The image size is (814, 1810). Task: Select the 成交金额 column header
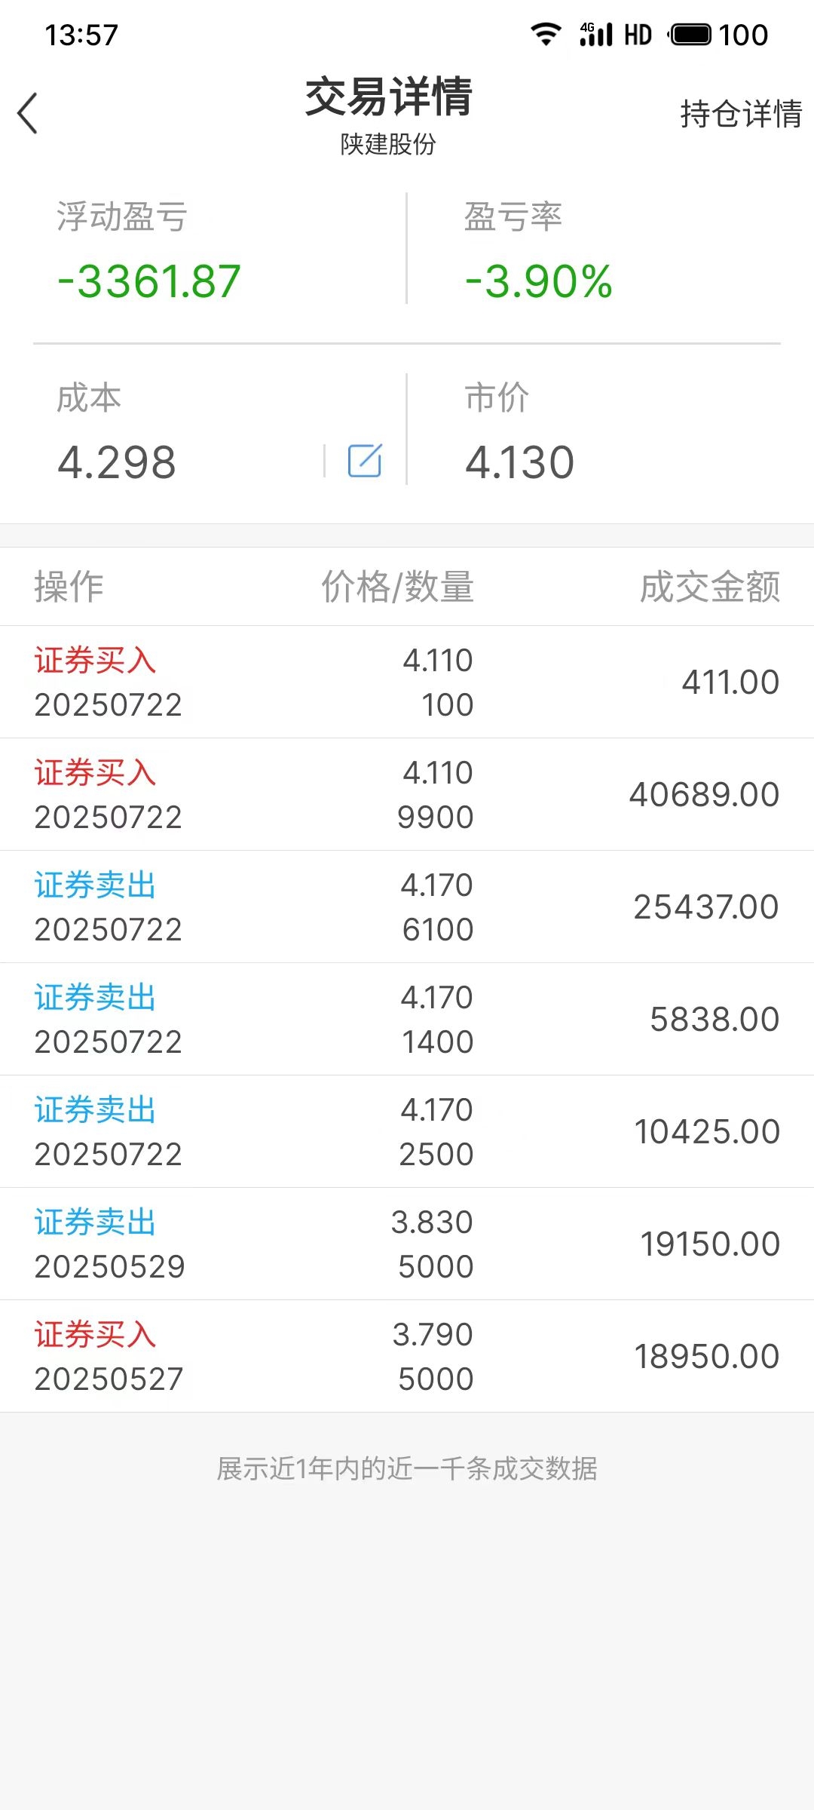click(709, 587)
